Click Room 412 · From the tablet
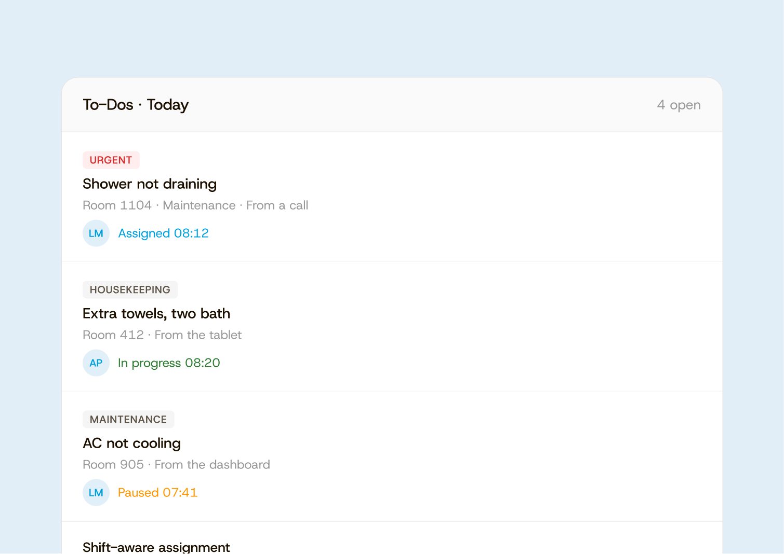Image resolution: width=784 pixels, height=554 pixels. tap(162, 335)
